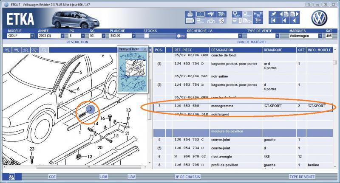Go to previous folder page icon

coord(284,14)
